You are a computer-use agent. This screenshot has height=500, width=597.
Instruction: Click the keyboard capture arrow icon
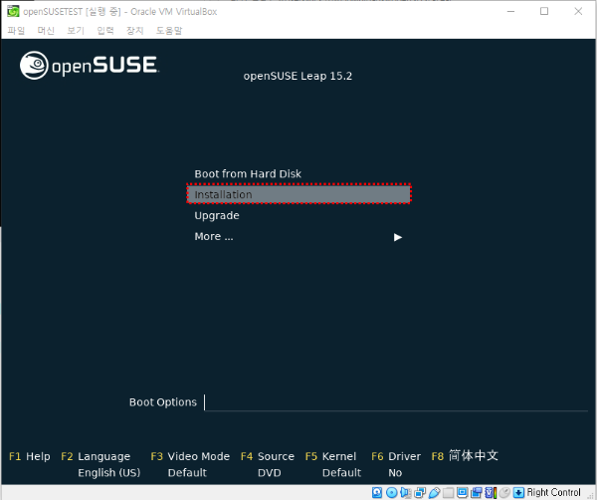[518, 492]
